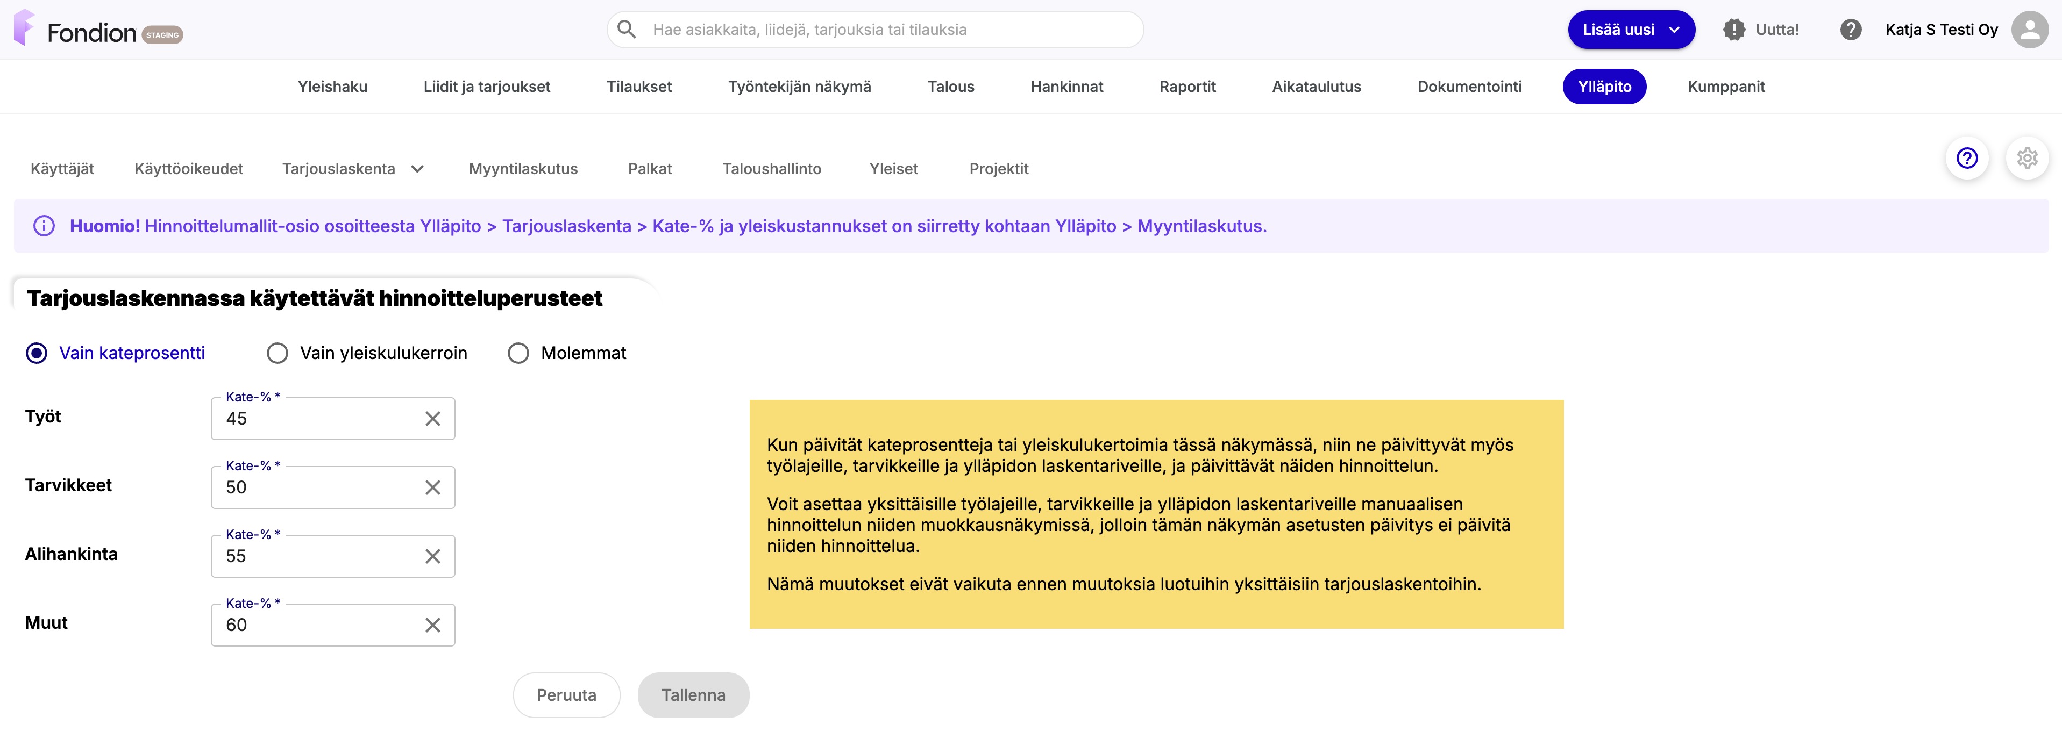Clear the Alihankinta Kate-% field
This screenshot has width=2062, height=746.
click(x=432, y=556)
